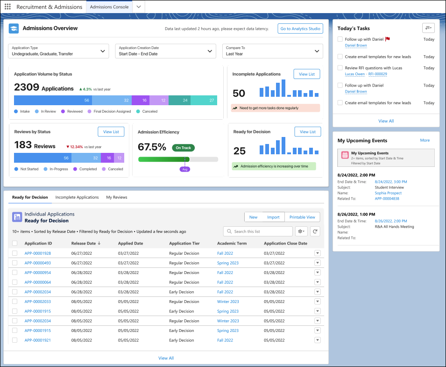Open row actions menu for APP-00000493
Viewport: 446px width, 367px height.
[318, 263]
